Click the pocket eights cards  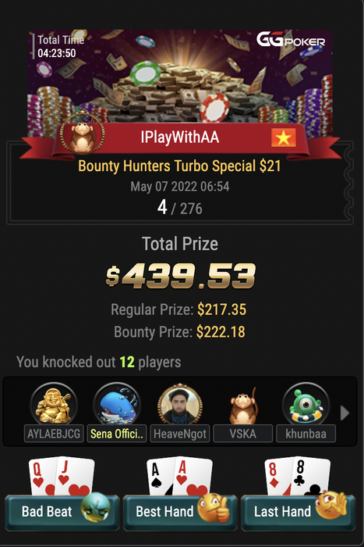[298, 477]
